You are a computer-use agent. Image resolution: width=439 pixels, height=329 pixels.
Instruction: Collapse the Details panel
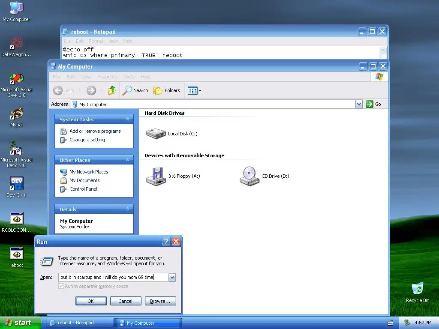click(x=127, y=209)
